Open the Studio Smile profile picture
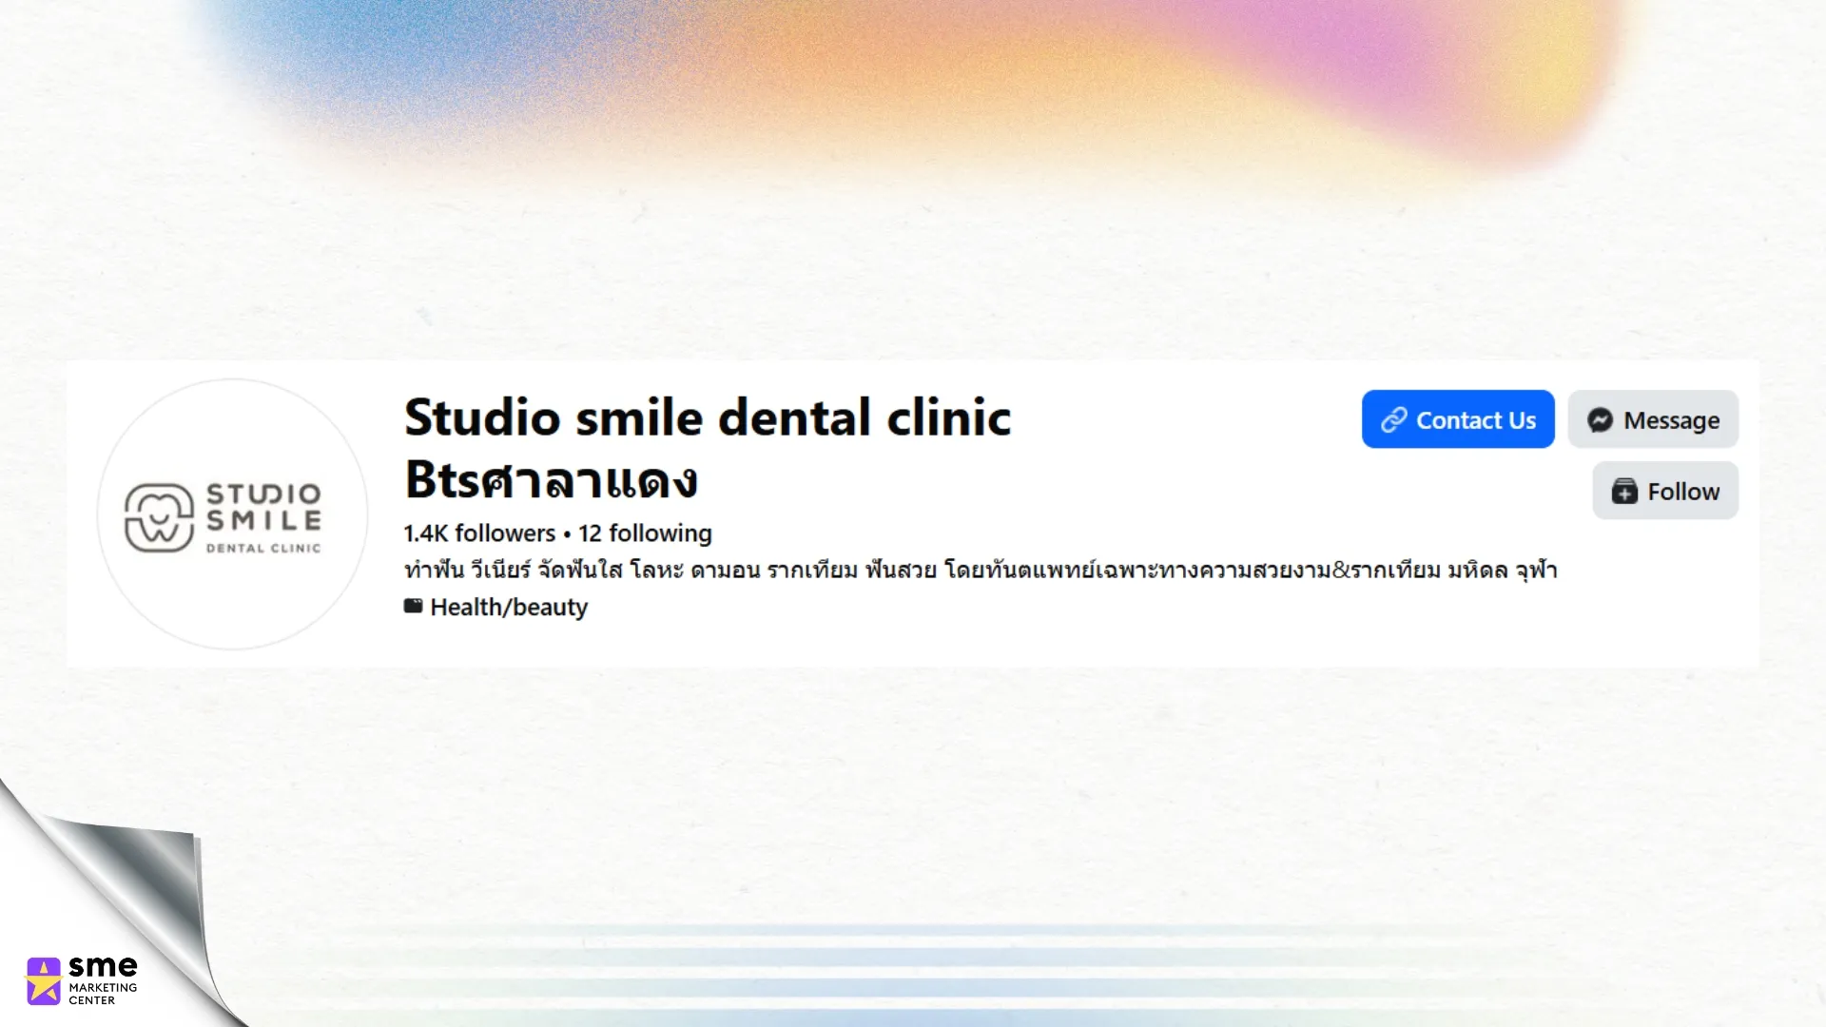1826x1027 pixels. click(233, 514)
